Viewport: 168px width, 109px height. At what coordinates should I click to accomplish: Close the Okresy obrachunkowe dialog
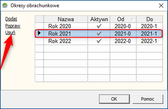pyautogui.click(x=161, y=5)
